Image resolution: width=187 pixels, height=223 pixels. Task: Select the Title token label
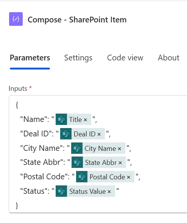(x=75, y=119)
